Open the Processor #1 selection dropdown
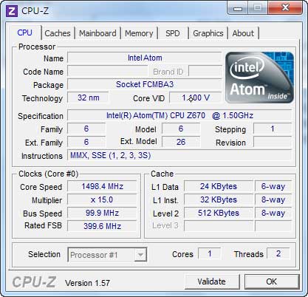 107,255
